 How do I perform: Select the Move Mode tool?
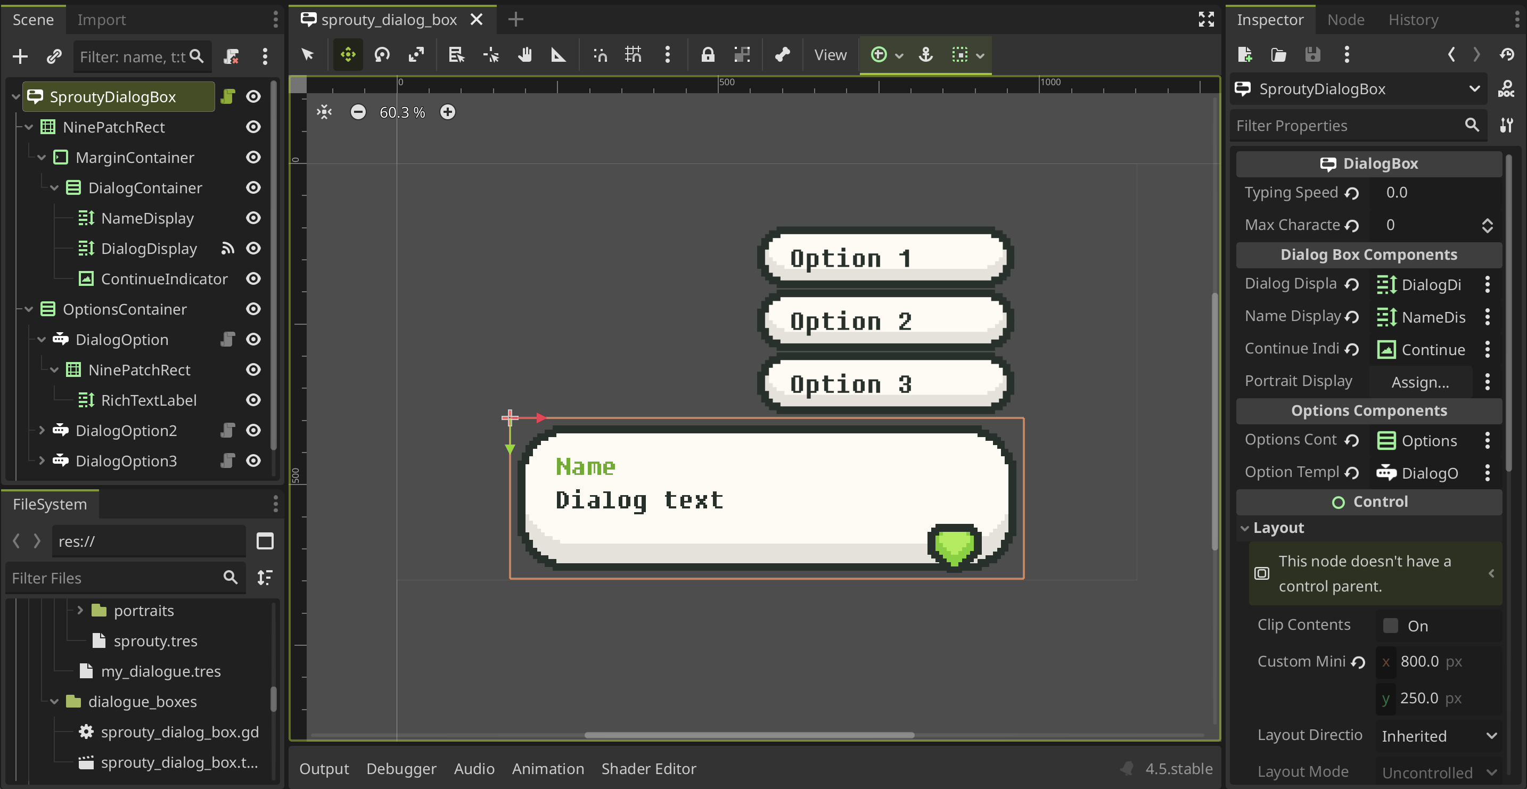tap(348, 54)
